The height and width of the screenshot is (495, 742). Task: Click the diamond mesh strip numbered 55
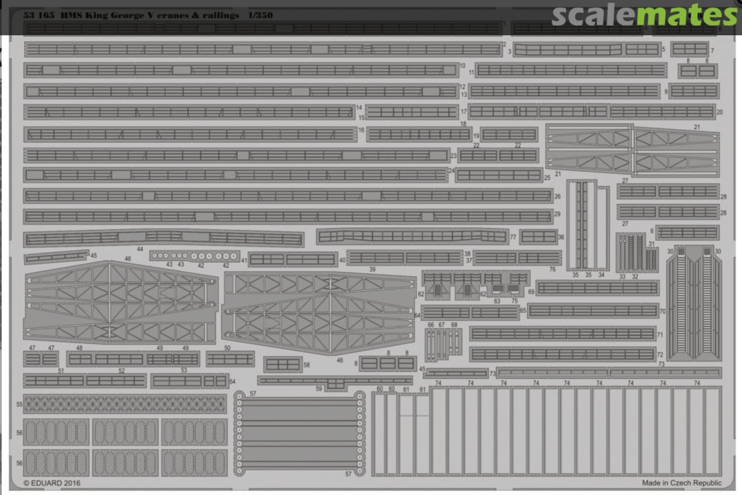click(125, 404)
